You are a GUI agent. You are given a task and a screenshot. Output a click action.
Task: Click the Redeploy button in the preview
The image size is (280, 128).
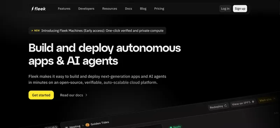pos(218,106)
